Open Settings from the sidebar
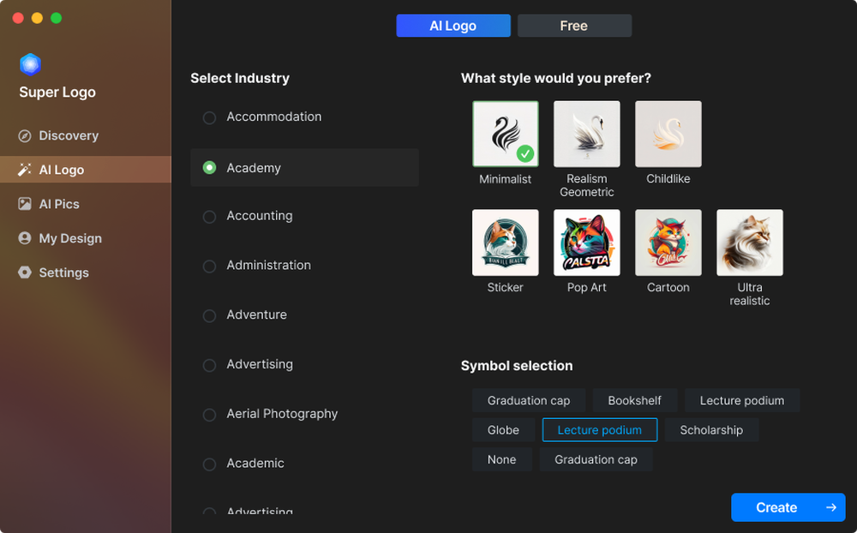The image size is (857, 533). [x=25, y=272]
